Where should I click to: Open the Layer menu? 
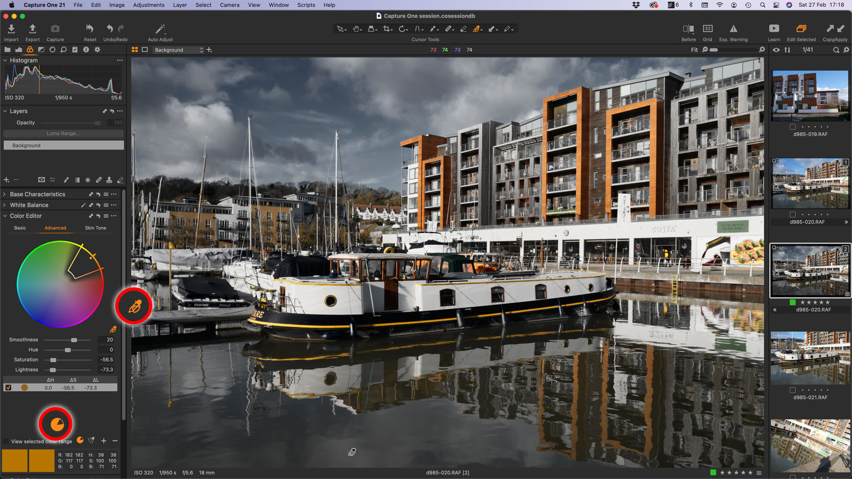[180, 5]
